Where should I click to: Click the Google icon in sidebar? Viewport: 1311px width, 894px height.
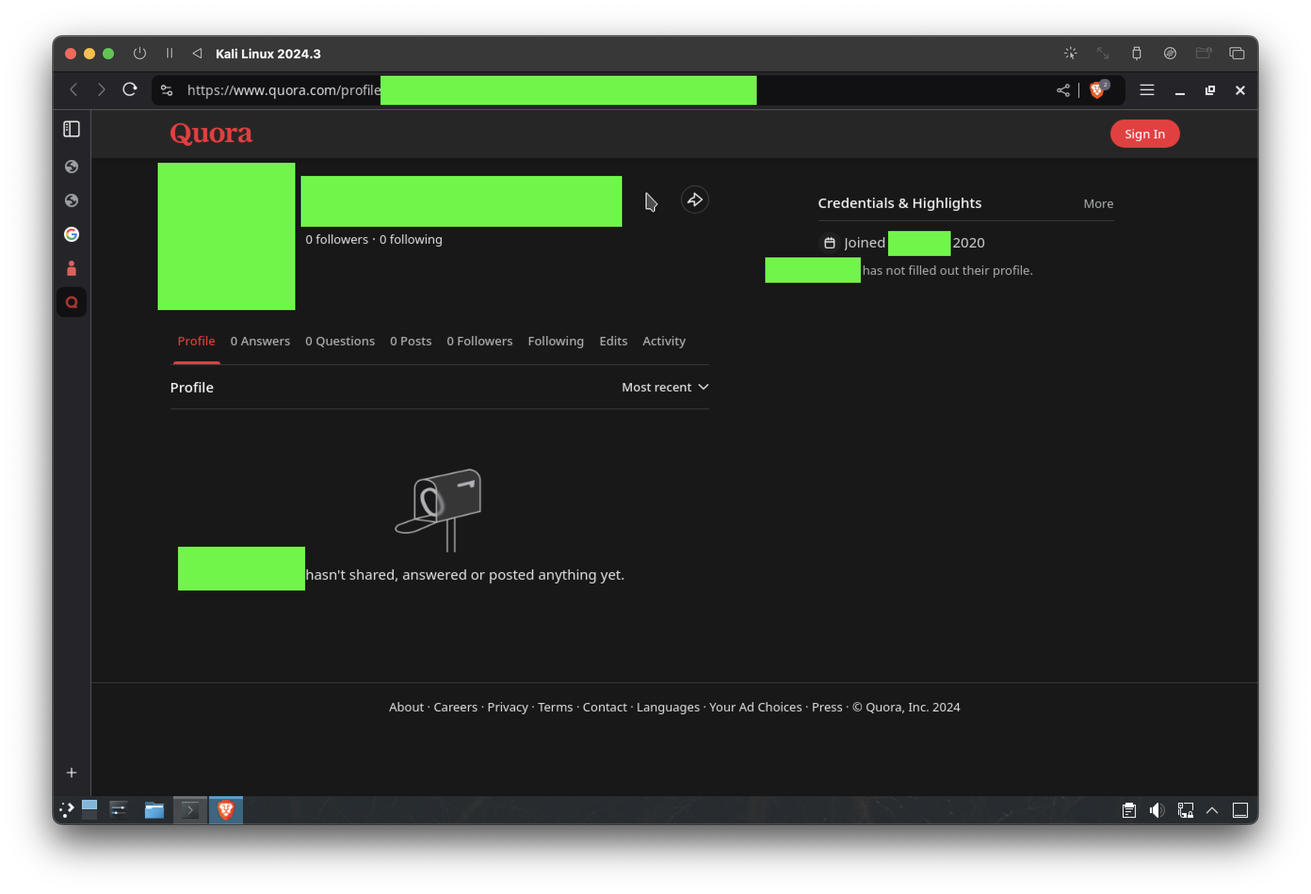click(x=72, y=234)
